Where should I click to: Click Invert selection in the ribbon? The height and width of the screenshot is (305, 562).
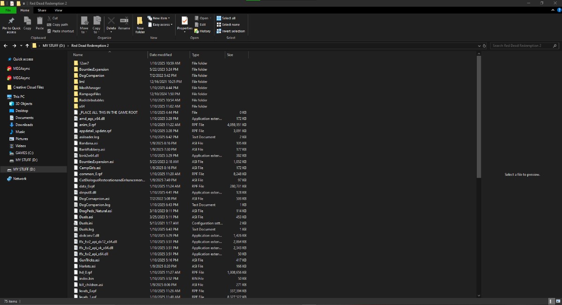(x=230, y=31)
